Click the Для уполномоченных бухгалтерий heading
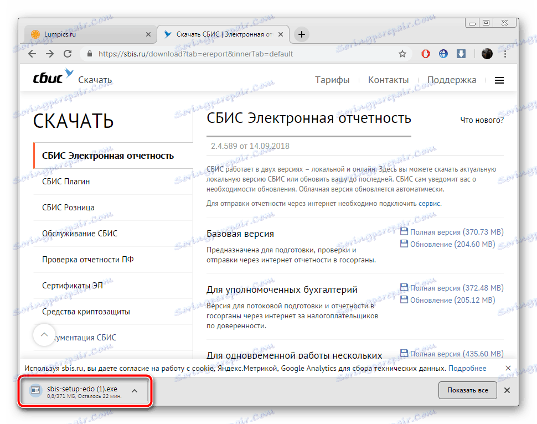Viewport: 537px width, 424px height. [282, 289]
